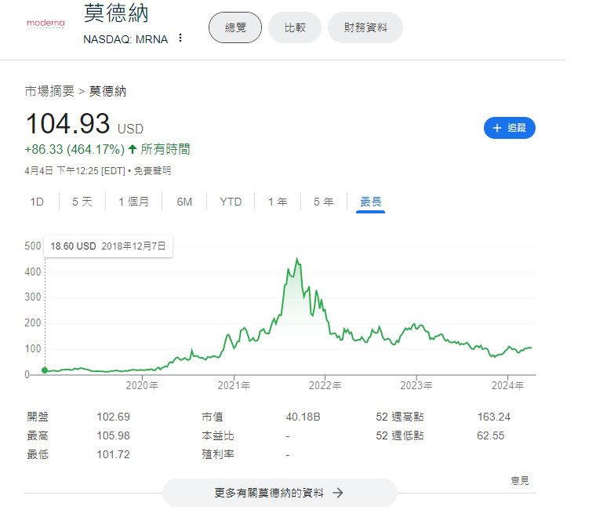
Task: Click the 18.60 USD chart tooltip
Action: click(x=108, y=246)
